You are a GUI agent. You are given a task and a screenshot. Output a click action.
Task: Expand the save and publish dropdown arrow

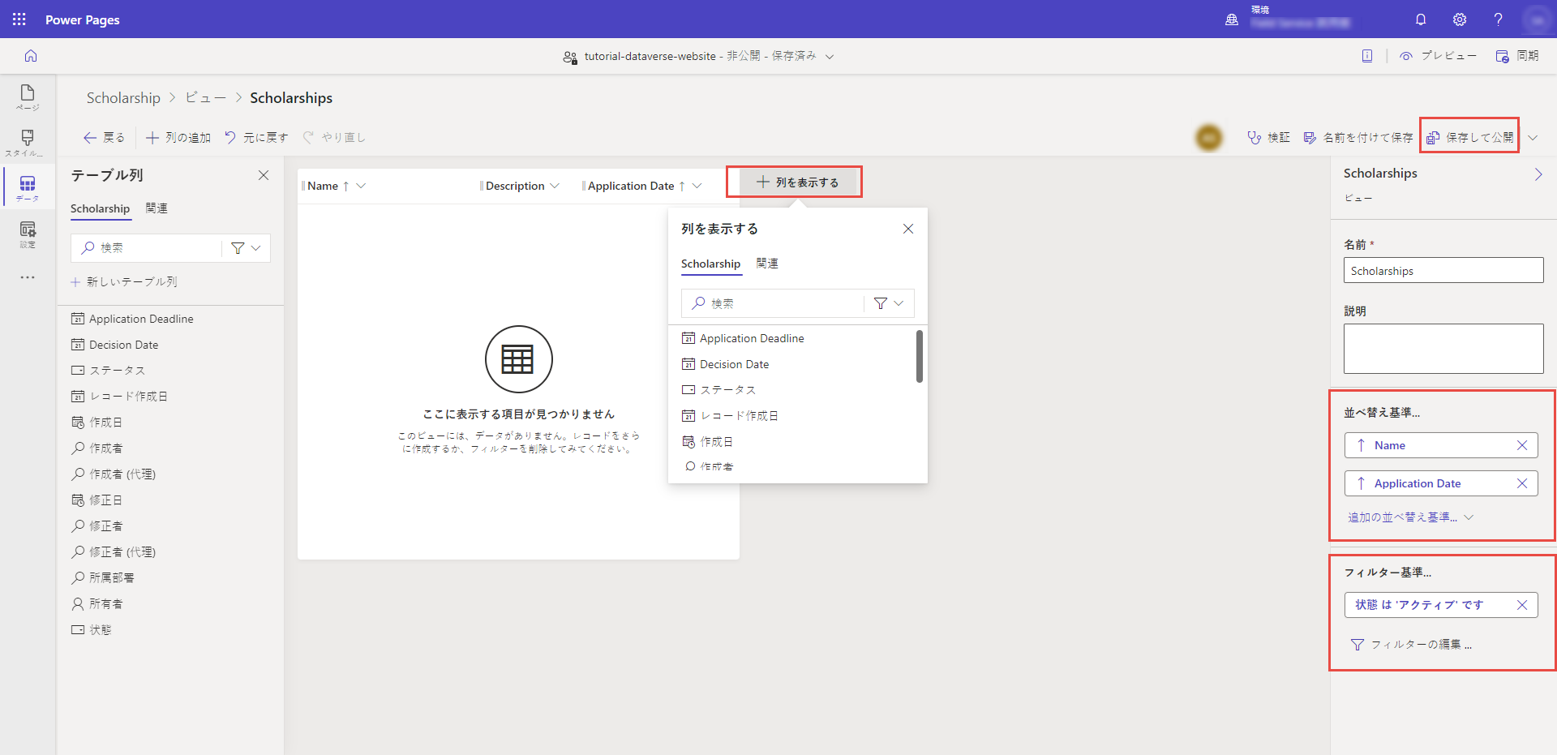pos(1533,138)
